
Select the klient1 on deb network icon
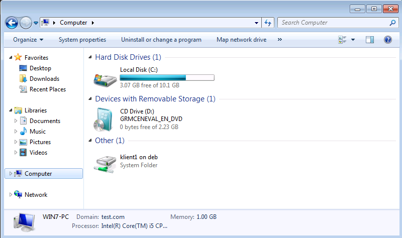105,161
